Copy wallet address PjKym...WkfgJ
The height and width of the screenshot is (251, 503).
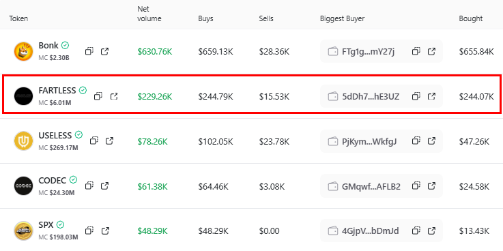(416, 141)
